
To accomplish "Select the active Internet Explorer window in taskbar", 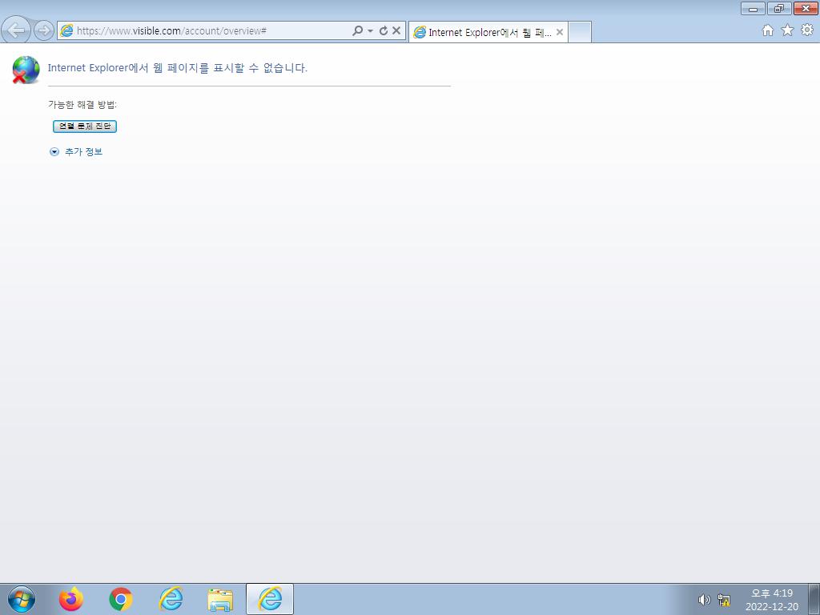I will 270,599.
